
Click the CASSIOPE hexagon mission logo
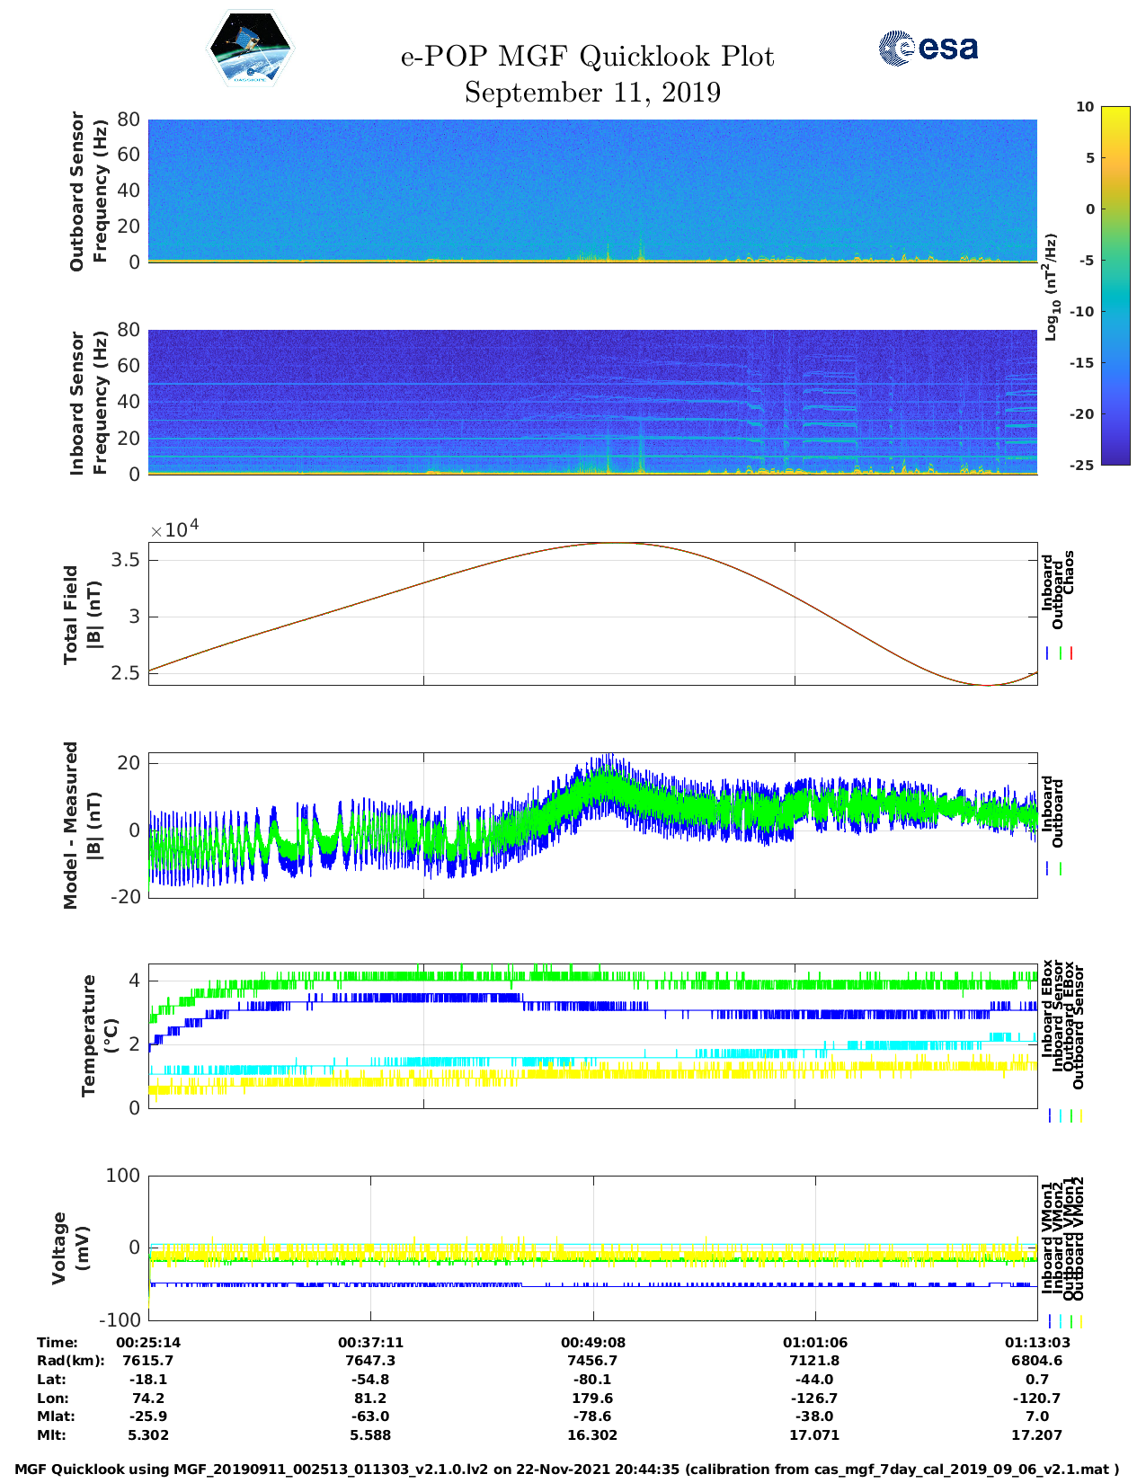point(251,49)
